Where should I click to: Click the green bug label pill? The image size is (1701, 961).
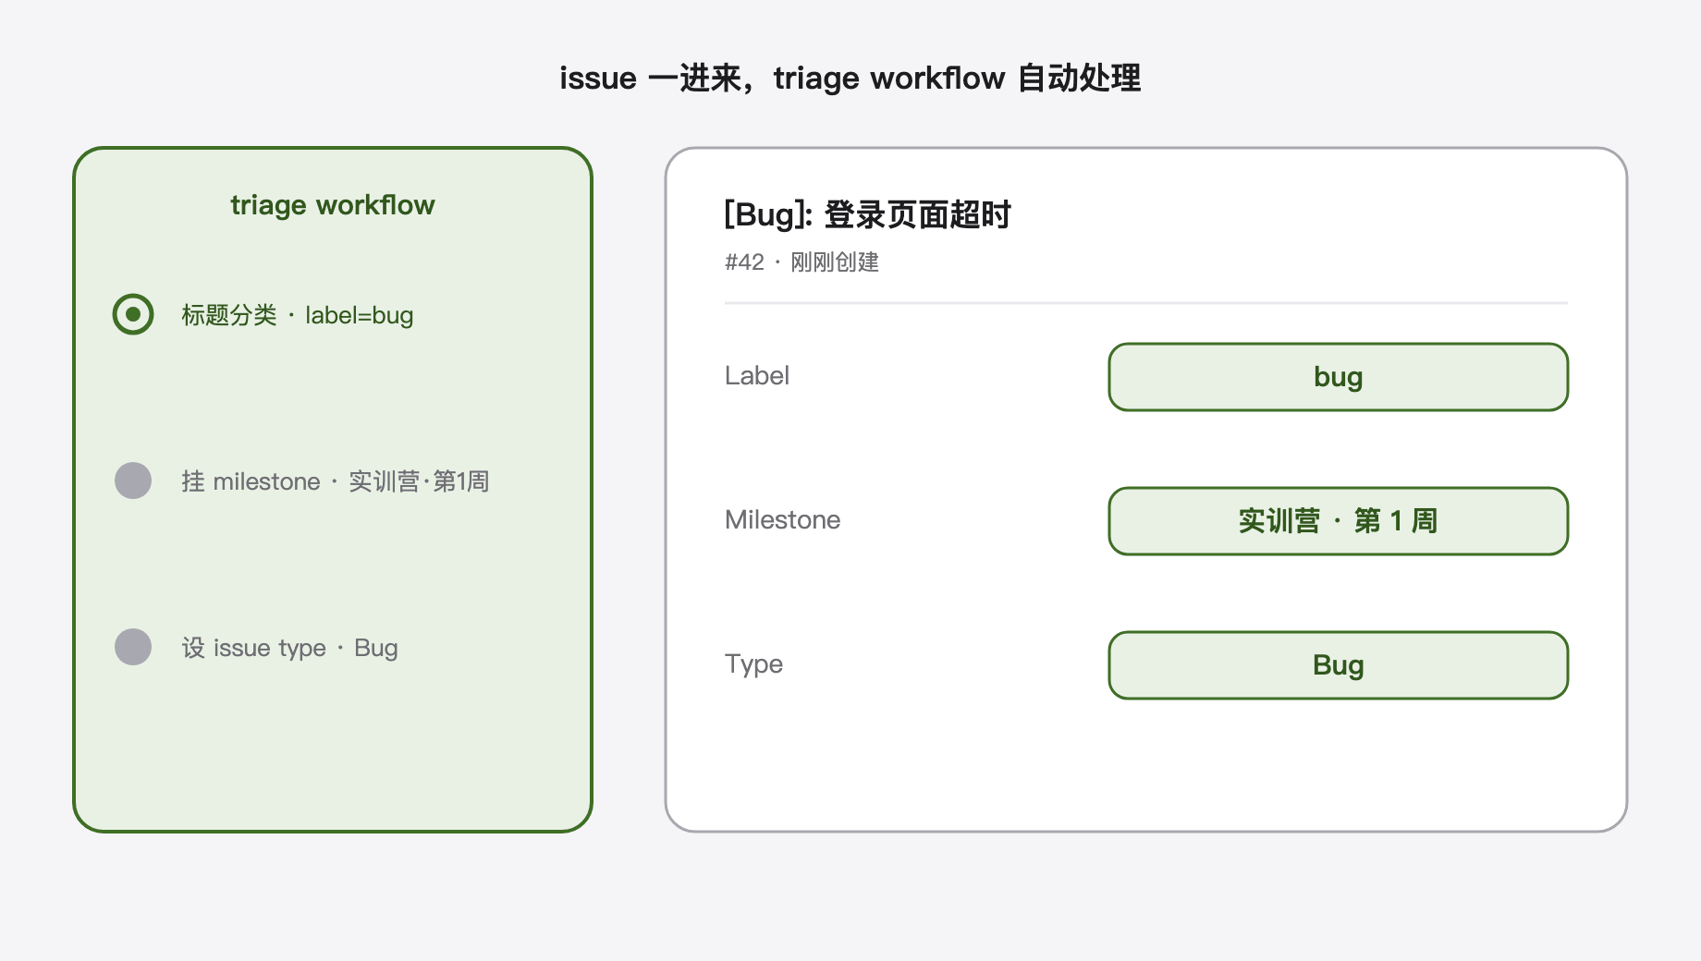click(1339, 377)
